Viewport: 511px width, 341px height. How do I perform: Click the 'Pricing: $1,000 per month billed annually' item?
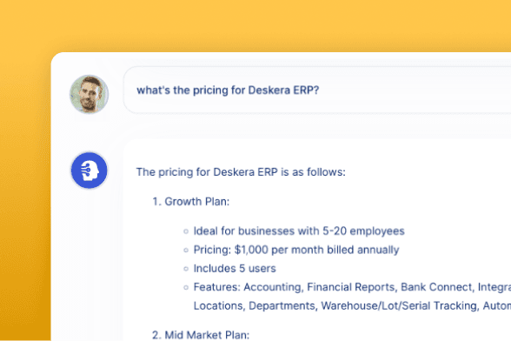[x=296, y=250]
